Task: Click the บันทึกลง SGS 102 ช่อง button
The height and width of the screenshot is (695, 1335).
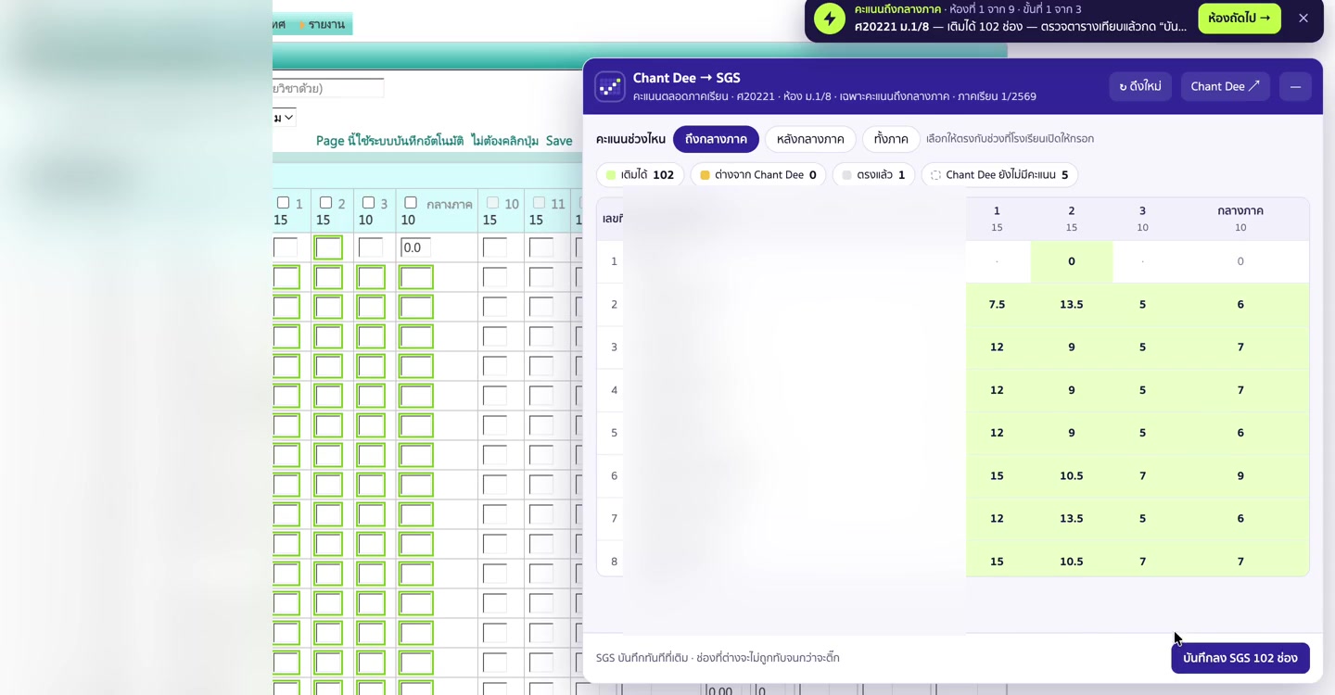Action: point(1240,658)
